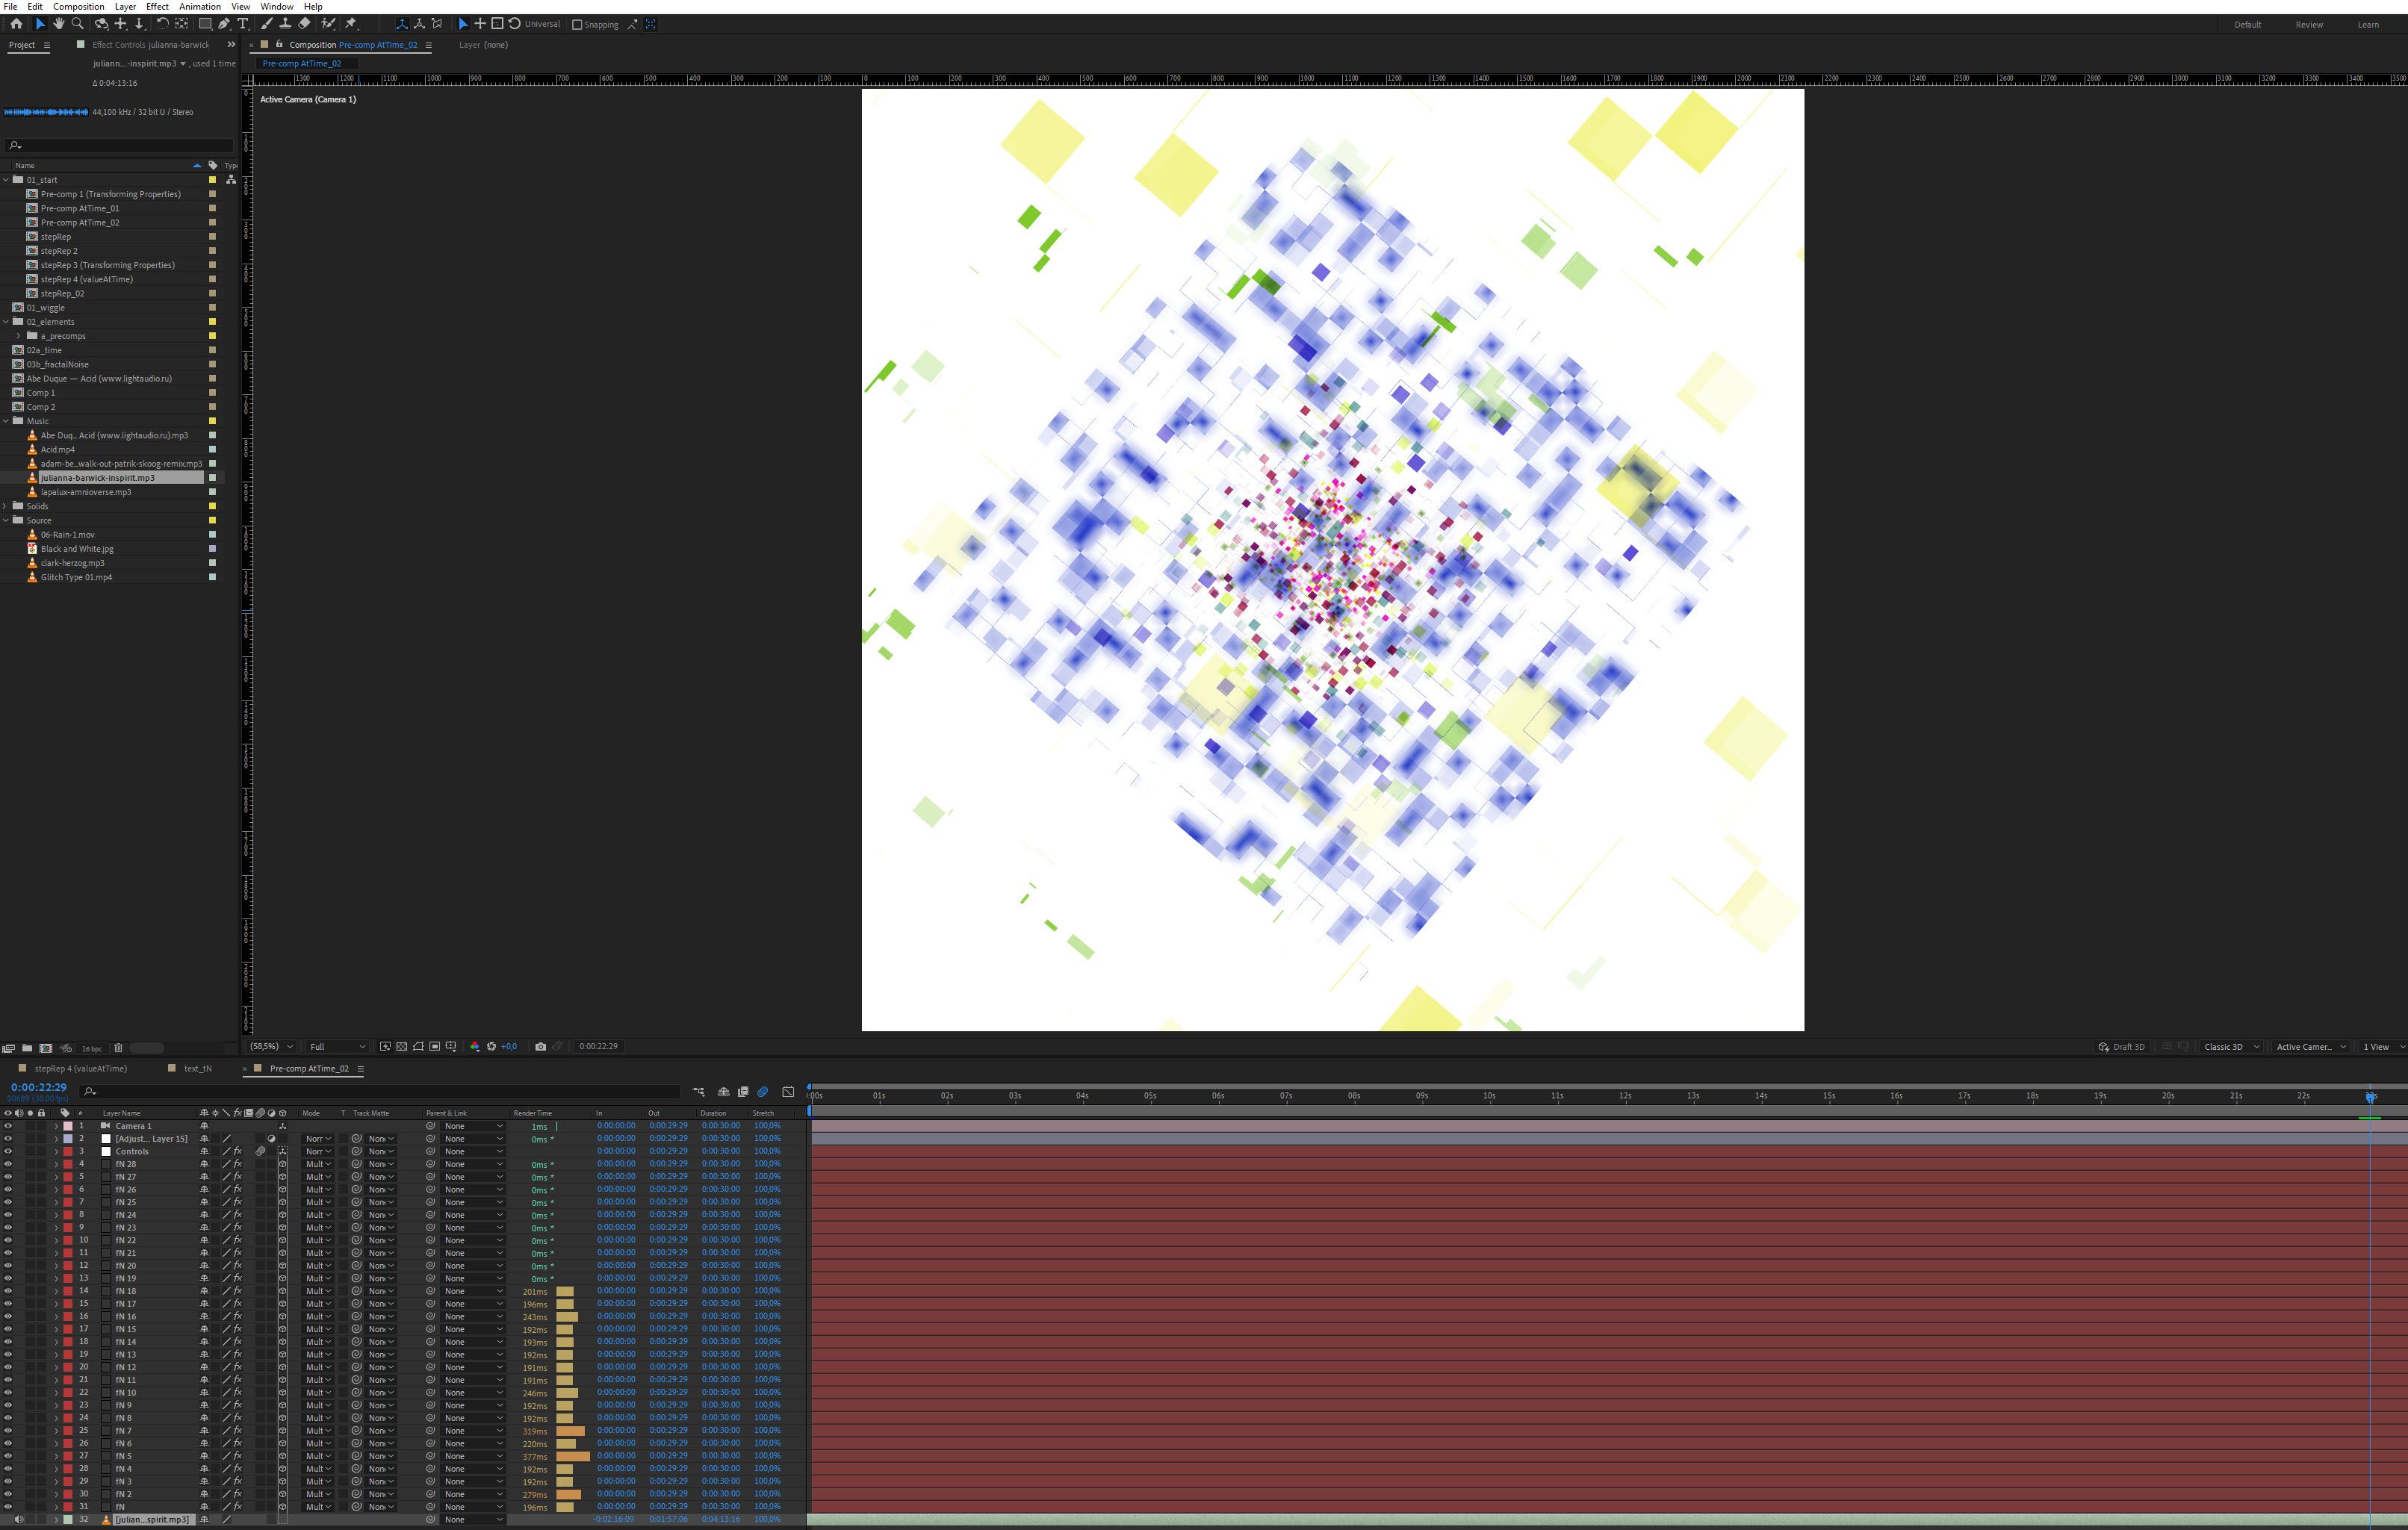Toggle Draft 3D button
Viewport: 2408px width, 1530px height.
pos(2121,1047)
